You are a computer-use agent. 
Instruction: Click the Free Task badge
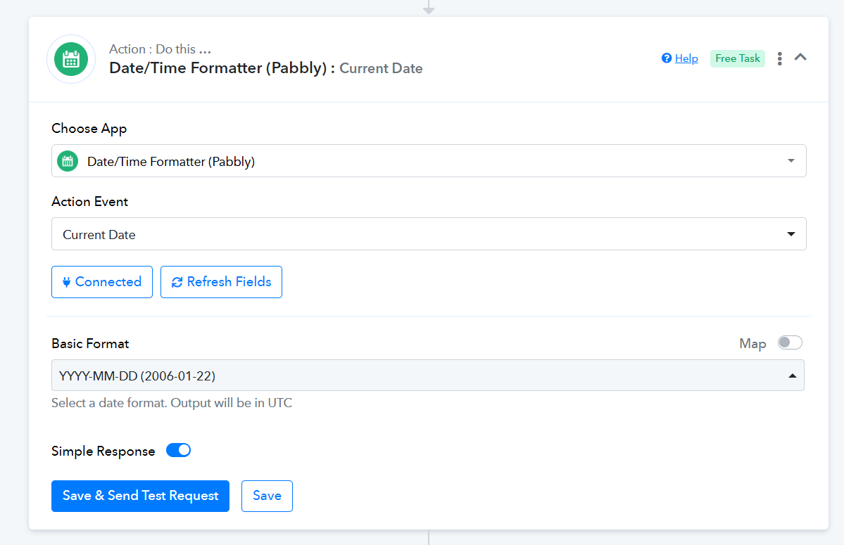pyautogui.click(x=738, y=58)
